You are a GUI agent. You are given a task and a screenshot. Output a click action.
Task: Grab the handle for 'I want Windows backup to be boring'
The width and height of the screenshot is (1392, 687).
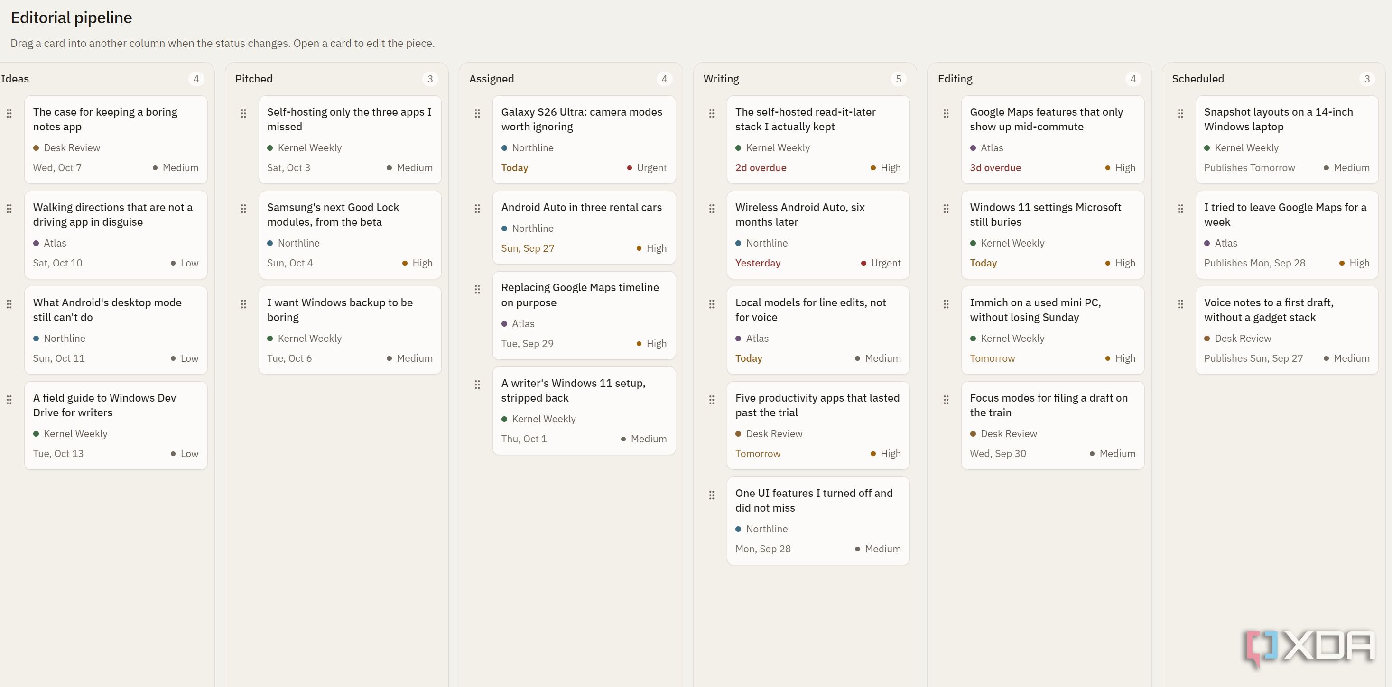243,304
